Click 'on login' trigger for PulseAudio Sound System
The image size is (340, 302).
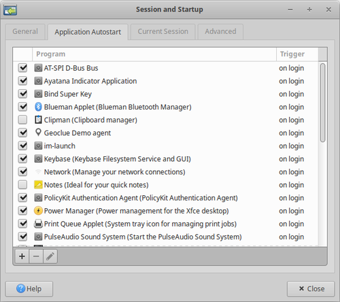[291, 237]
